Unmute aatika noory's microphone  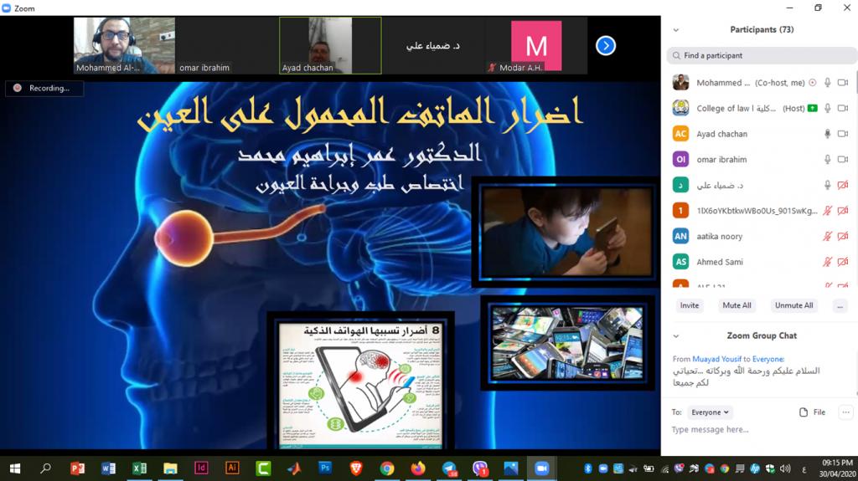tap(827, 237)
